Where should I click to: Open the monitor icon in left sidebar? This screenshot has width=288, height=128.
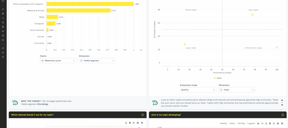[3, 9]
